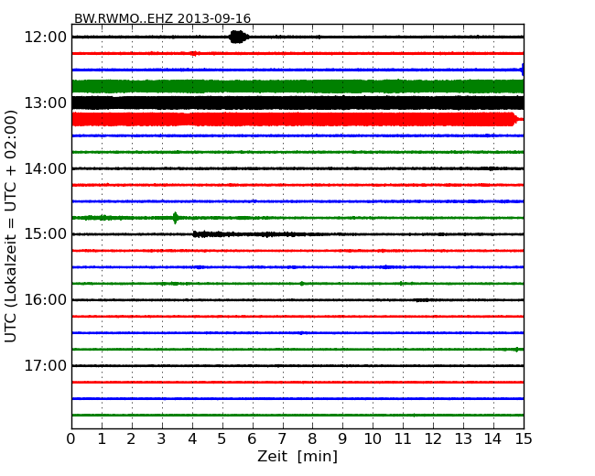Click the y-axis label UTC (Lokalzeit = UTC + 02:00)
Screen dimensions: 595x476
point(11,226)
